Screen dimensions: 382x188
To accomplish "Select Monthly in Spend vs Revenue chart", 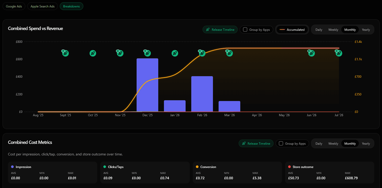I will (x=350, y=30).
